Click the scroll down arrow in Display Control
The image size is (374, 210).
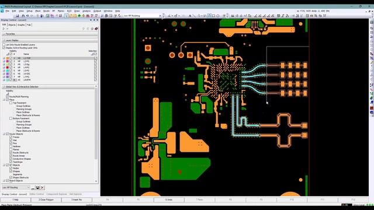(x=96, y=181)
